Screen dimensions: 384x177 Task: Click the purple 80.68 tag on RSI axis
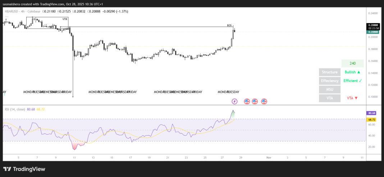pyautogui.click(x=371, y=113)
